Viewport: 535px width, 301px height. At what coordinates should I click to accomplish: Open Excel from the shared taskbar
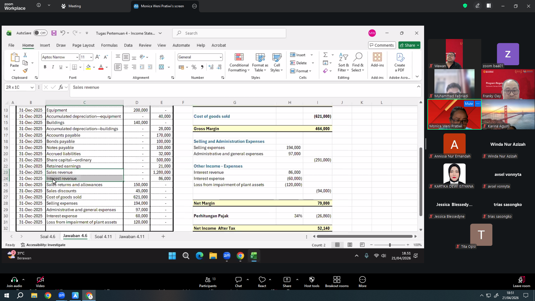[254, 256]
